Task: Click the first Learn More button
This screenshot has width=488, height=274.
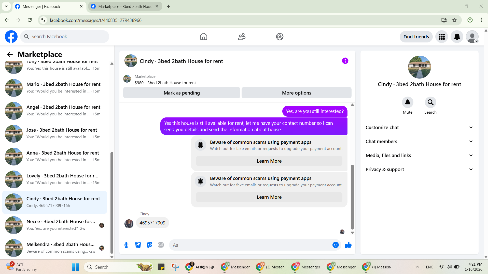Action: point(269,161)
